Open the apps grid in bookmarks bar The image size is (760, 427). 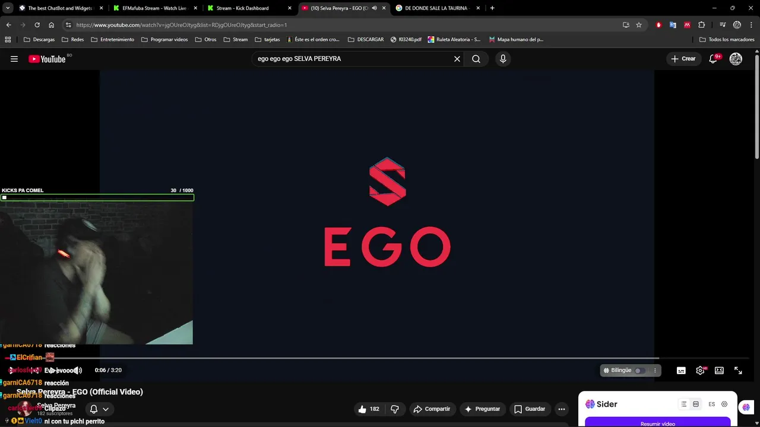click(8, 40)
